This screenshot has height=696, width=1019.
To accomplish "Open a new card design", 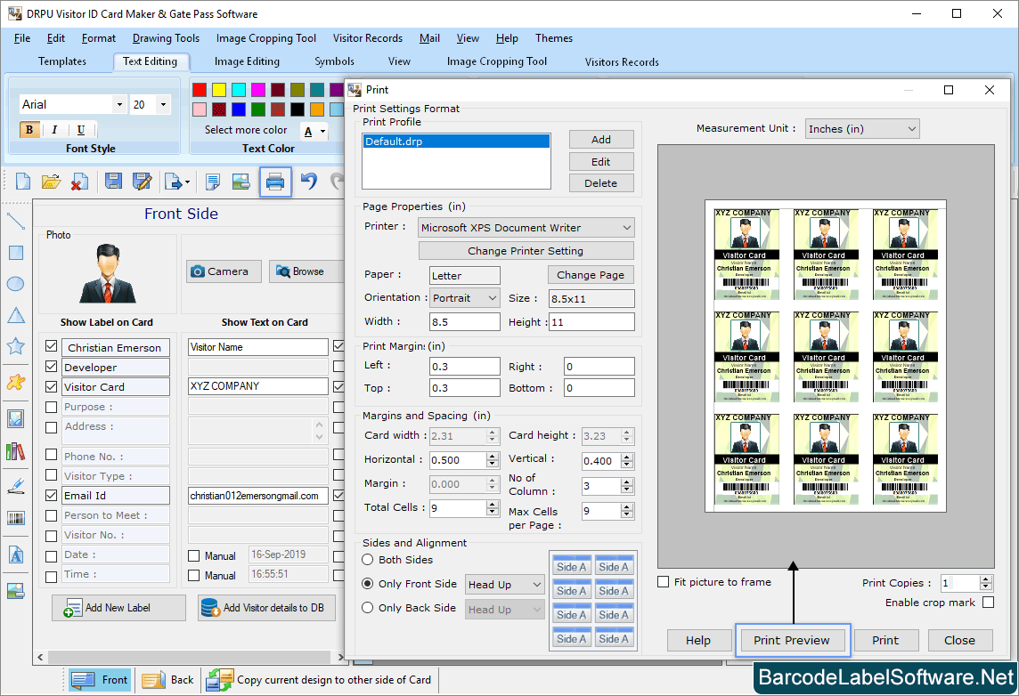I will pyautogui.click(x=21, y=181).
